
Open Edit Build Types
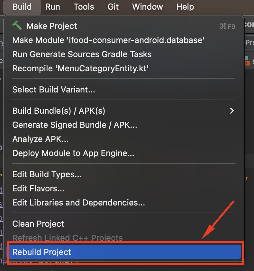[47, 174]
